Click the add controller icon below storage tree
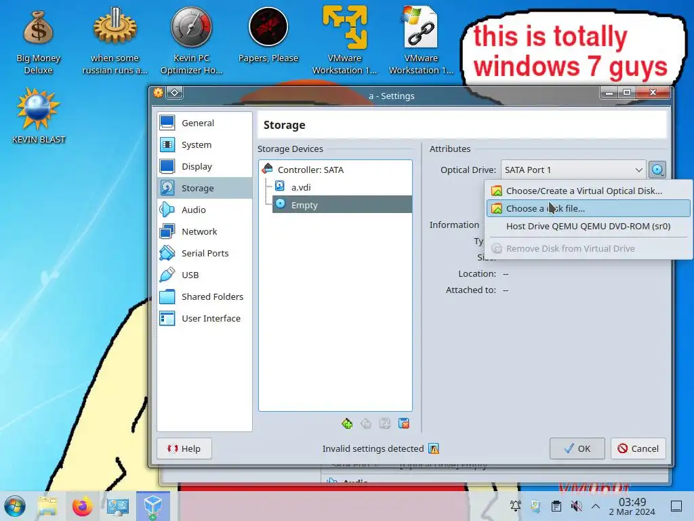This screenshot has width=694, height=521. click(x=347, y=423)
